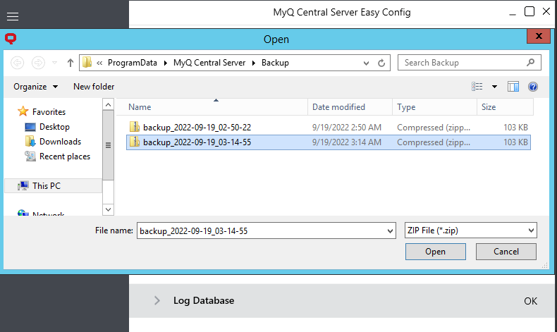
Task: Open the hamburger menu in MyQ Easy Config
Action: (x=12, y=16)
